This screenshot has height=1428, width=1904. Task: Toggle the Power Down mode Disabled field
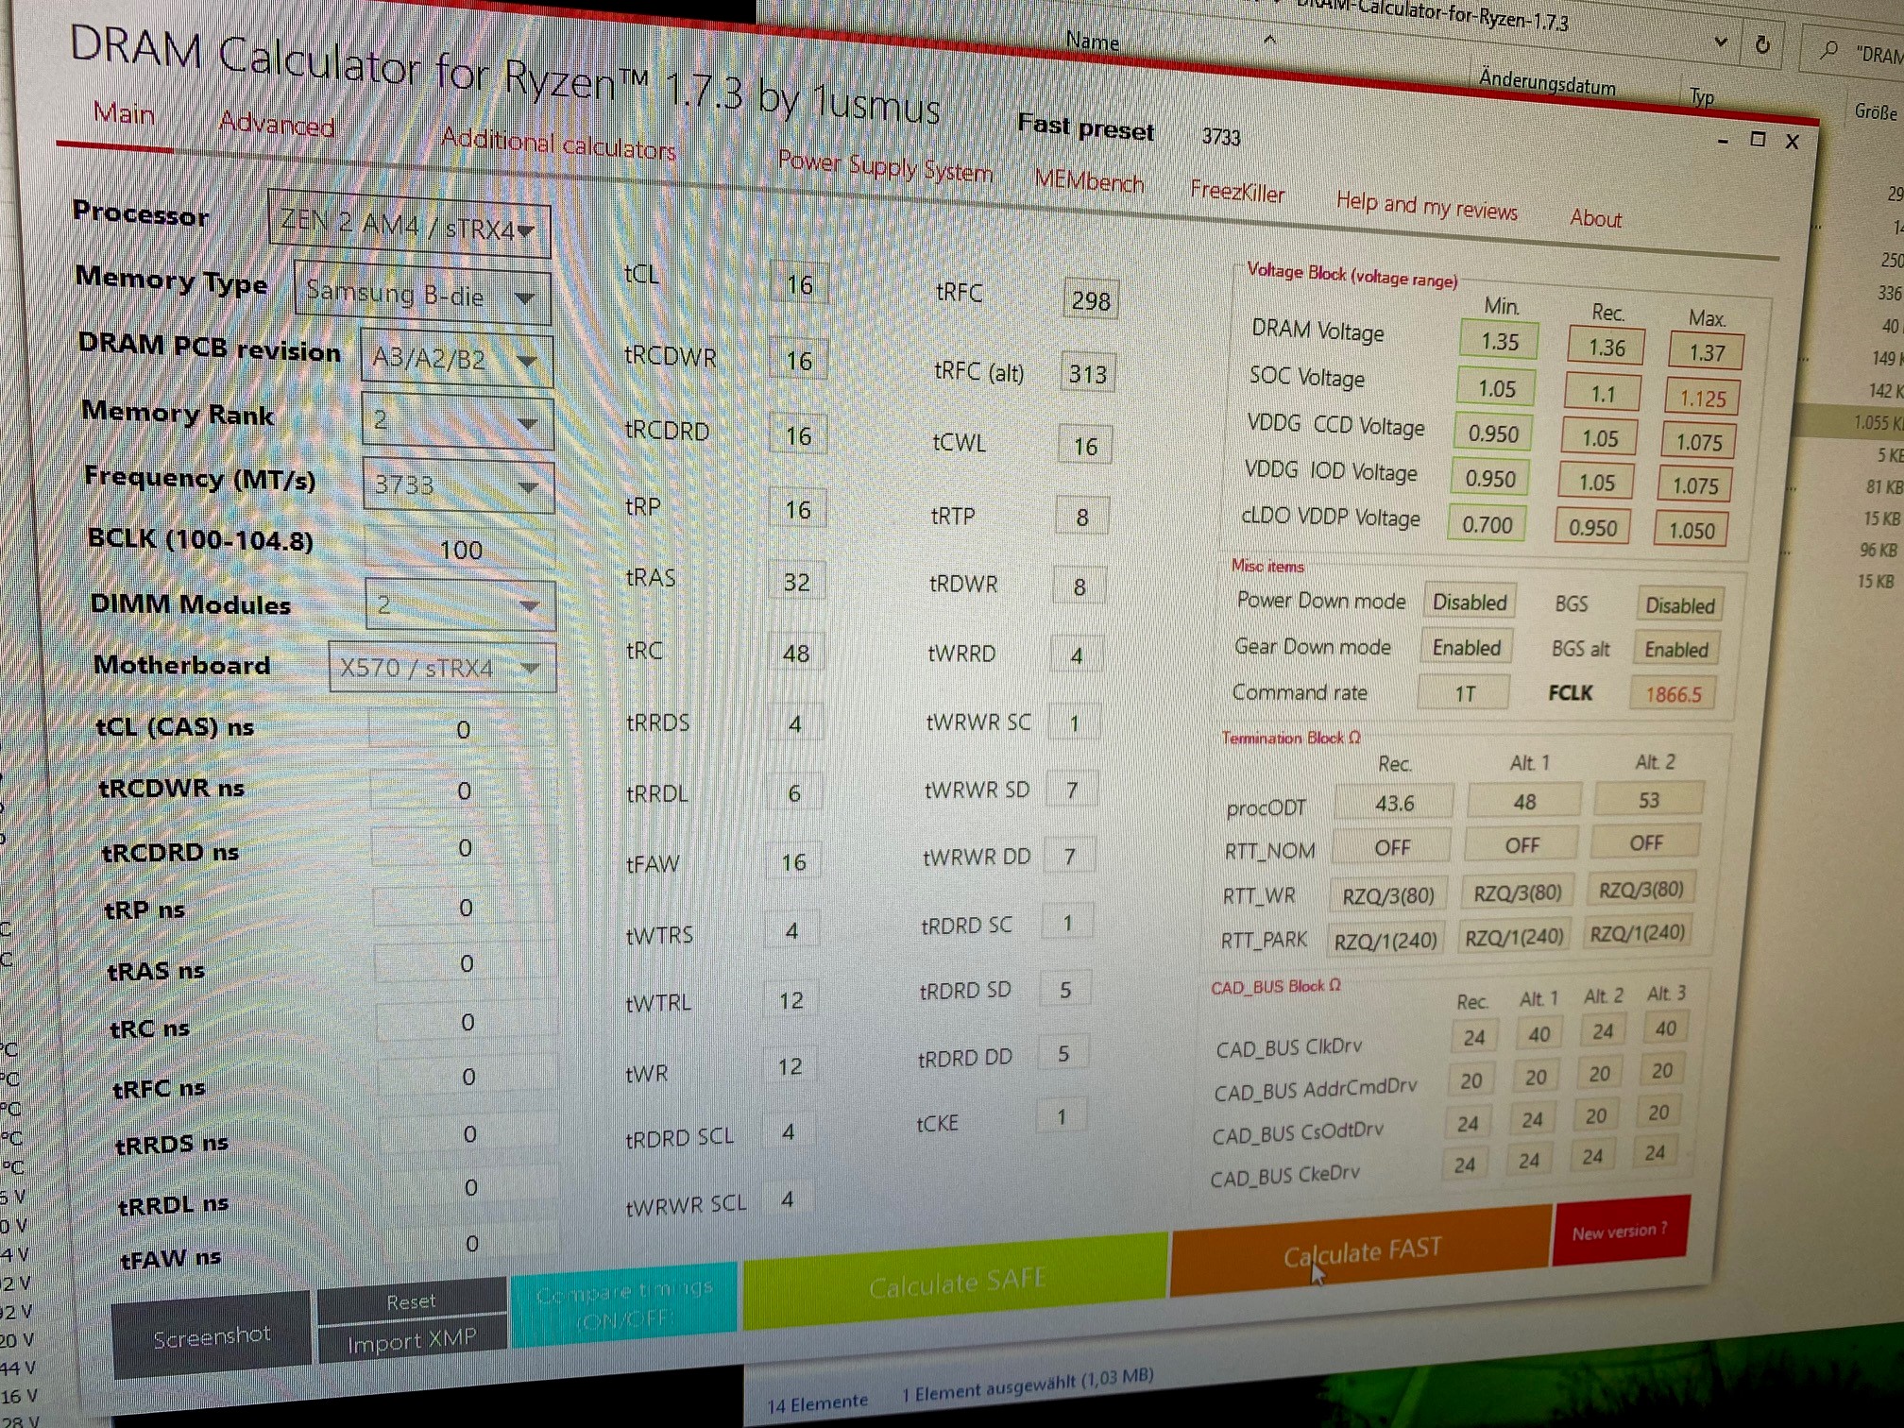pos(1470,602)
